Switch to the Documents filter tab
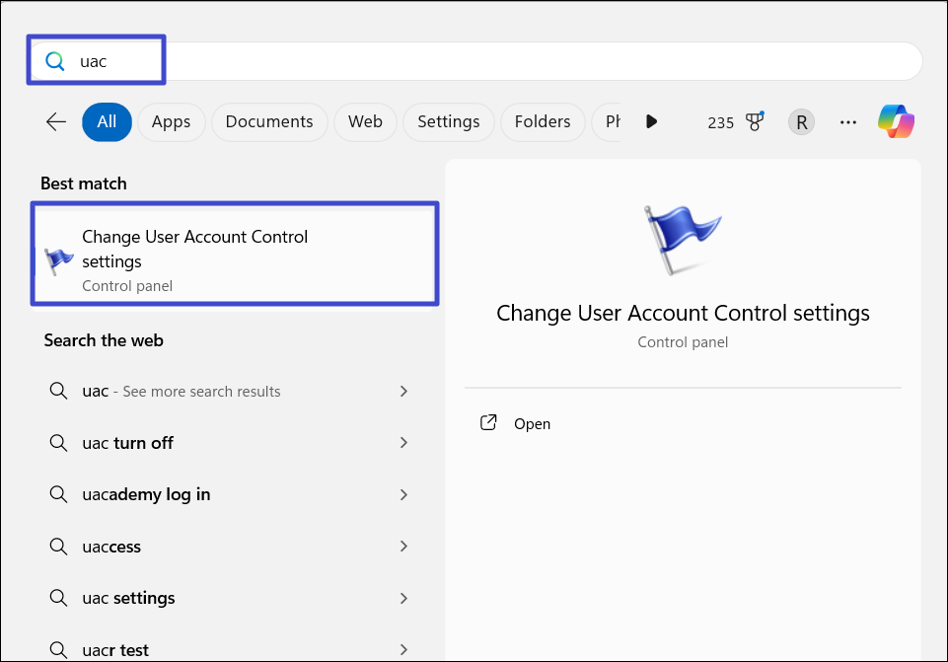Viewport: 948px width, 662px height. (269, 121)
